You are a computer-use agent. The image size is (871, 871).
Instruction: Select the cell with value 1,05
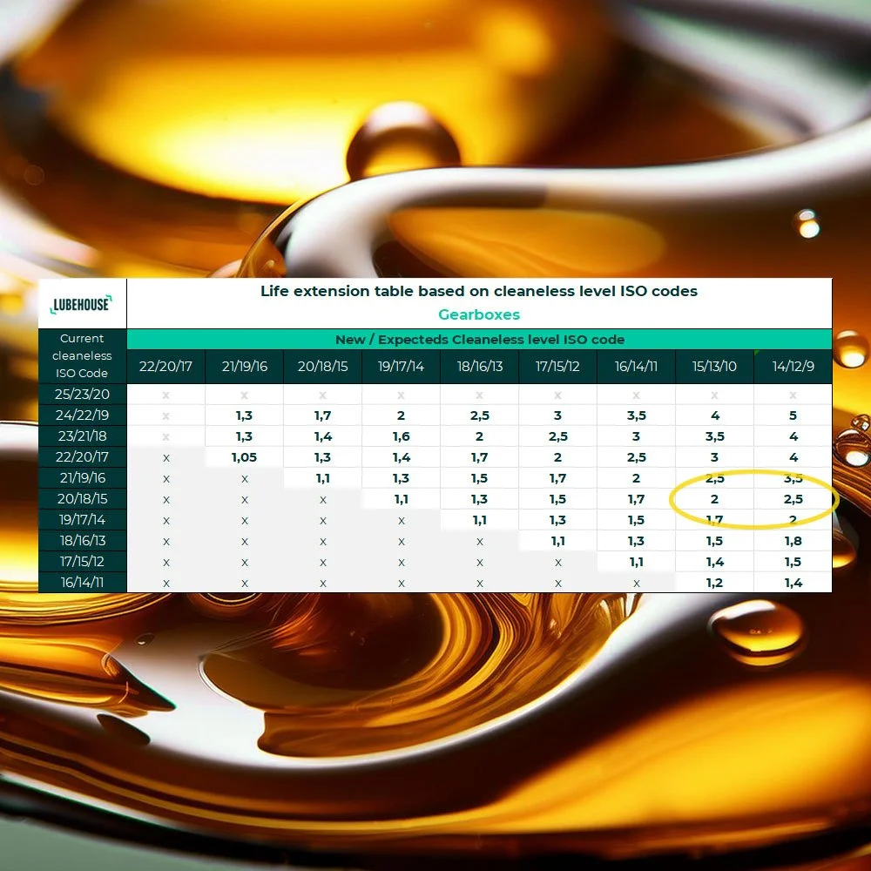[x=245, y=457]
